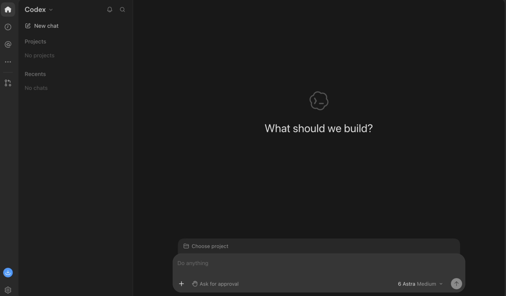Click the No projects text
The image size is (506, 296).
39,56
